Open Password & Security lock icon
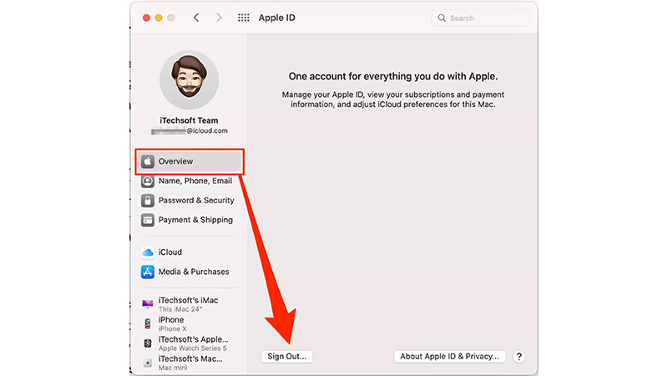Screen dimensions: 668x376 148,201
